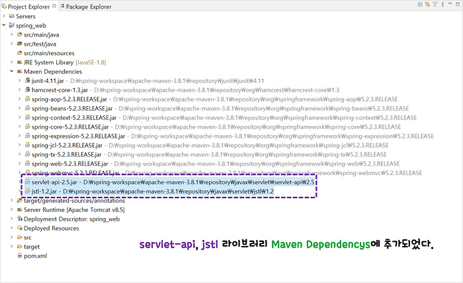Click the Servers folder icon

11,16
